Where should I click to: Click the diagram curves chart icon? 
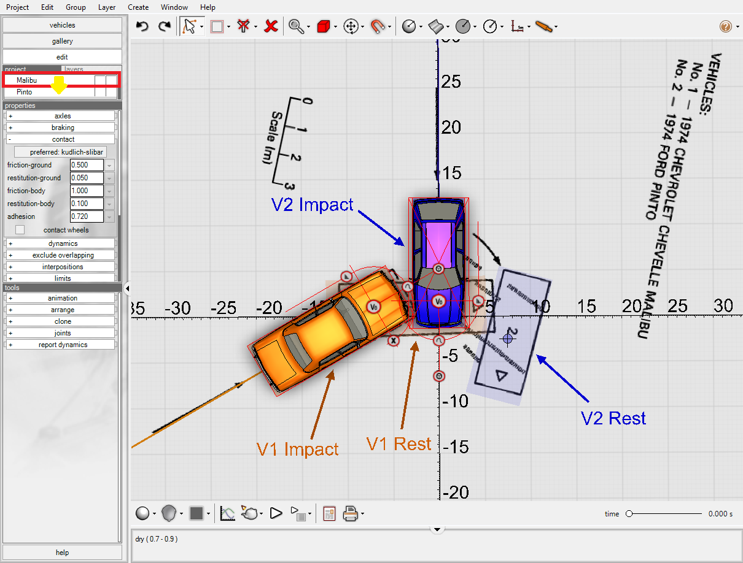227,513
